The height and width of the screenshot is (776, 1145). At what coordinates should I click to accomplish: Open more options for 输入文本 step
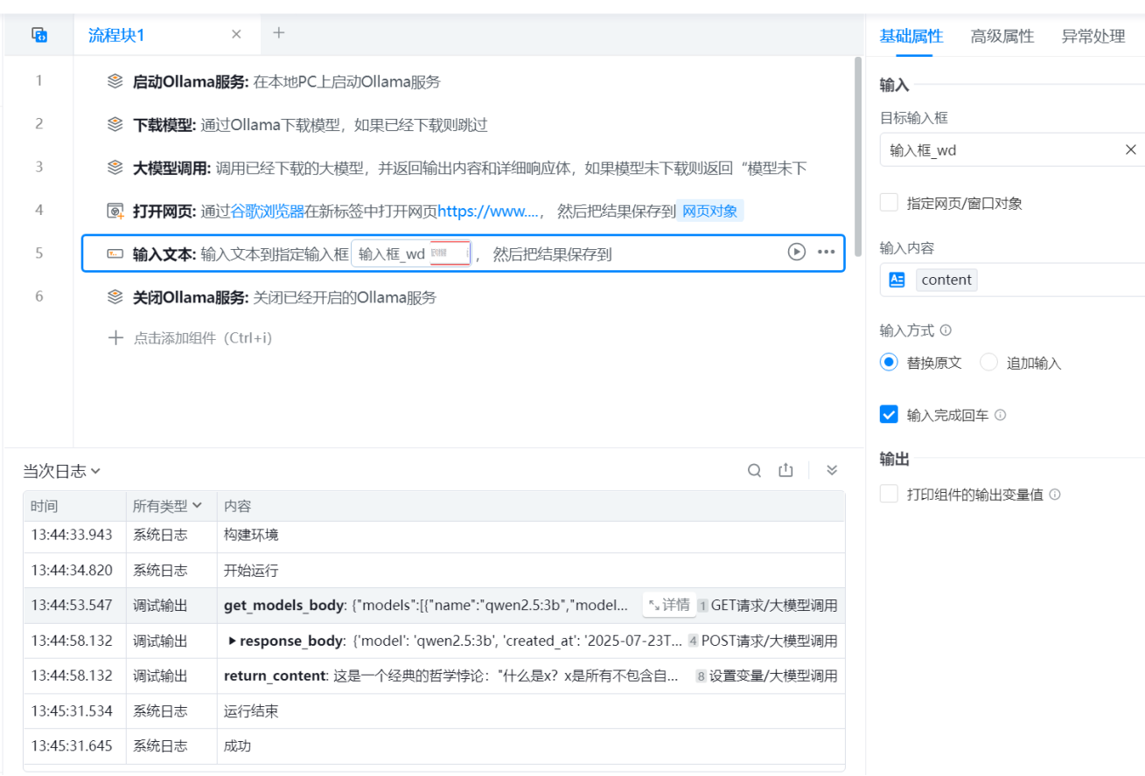click(x=826, y=253)
